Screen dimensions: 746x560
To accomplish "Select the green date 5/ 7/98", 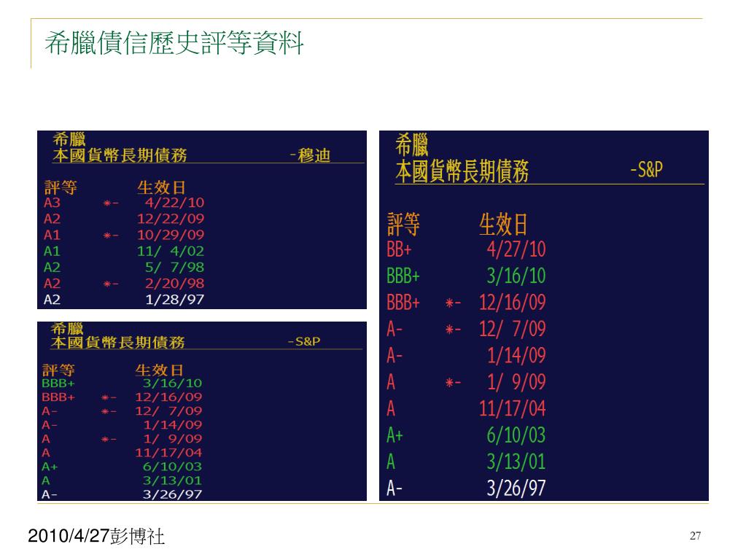I will [x=174, y=268].
